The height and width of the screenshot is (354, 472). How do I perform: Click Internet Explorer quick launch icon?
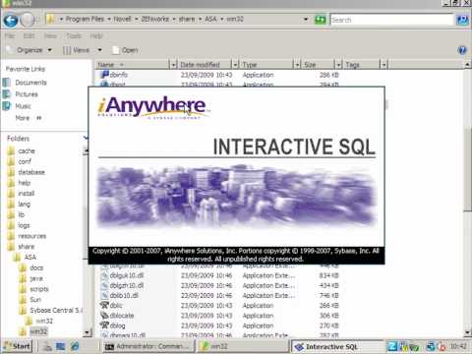tap(75, 346)
